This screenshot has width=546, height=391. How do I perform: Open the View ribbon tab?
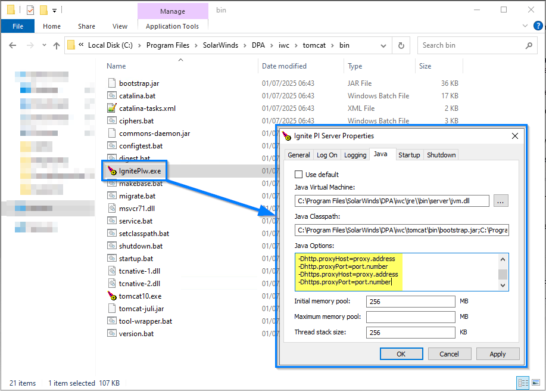(120, 26)
